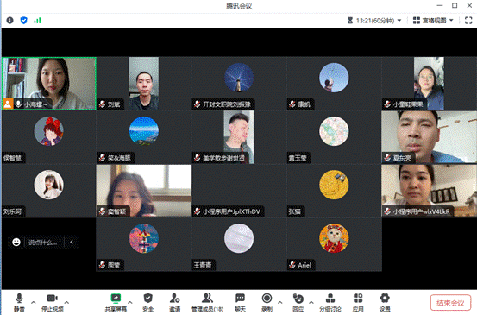Click the say something input field
Screen dimensions: 477x315
pos(43,243)
